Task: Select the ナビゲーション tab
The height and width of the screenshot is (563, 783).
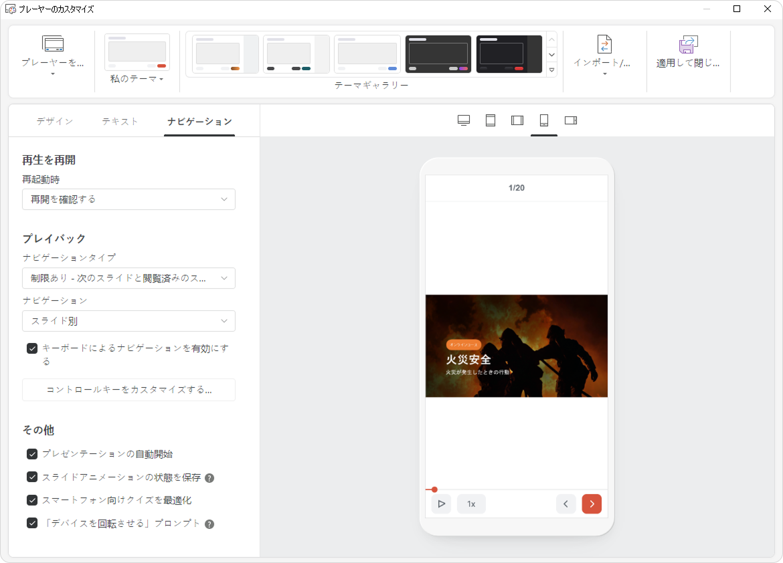Action: click(199, 121)
